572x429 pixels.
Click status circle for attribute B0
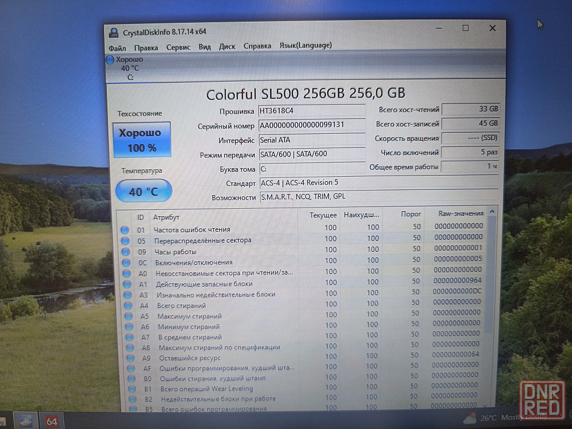(132, 379)
